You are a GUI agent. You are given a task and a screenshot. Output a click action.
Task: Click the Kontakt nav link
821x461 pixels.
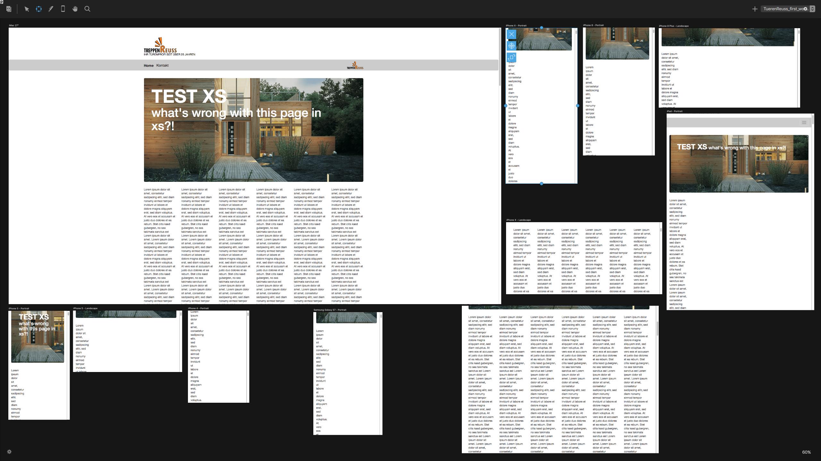point(162,66)
